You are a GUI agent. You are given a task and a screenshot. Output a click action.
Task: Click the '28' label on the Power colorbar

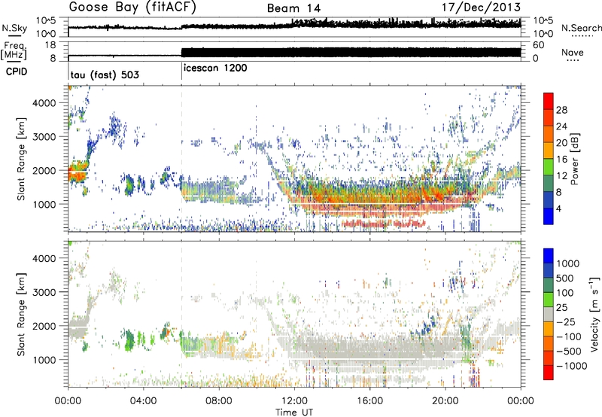(561, 110)
